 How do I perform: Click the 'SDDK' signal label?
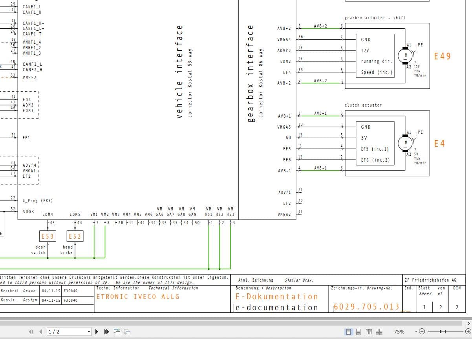click(28, 212)
